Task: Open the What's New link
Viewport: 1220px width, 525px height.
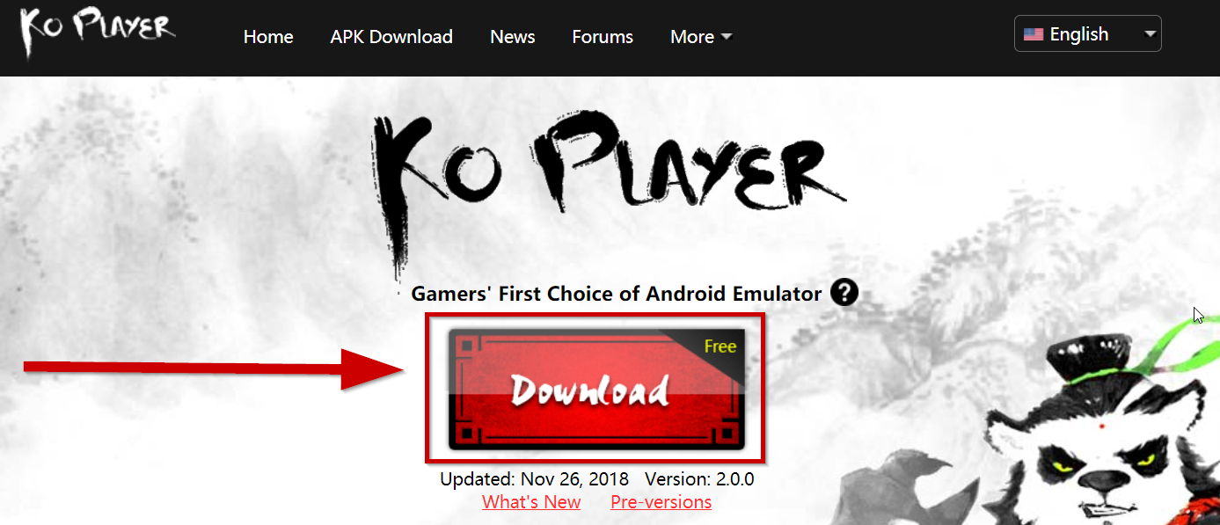Action: [531, 502]
